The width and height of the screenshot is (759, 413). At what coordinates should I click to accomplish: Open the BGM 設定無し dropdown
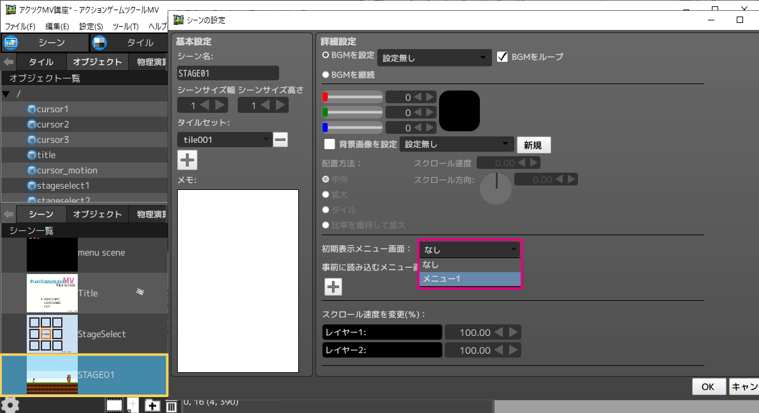click(434, 58)
